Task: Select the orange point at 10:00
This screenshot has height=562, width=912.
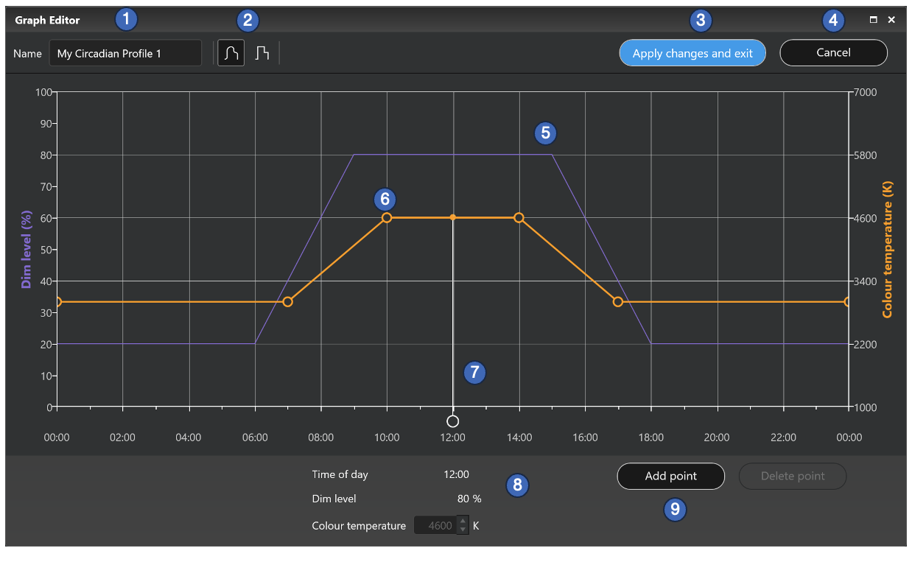Action: click(386, 218)
